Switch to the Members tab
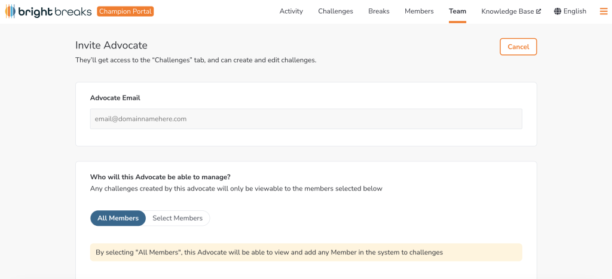The width and height of the screenshot is (612, 279). [x=419, y=11]
